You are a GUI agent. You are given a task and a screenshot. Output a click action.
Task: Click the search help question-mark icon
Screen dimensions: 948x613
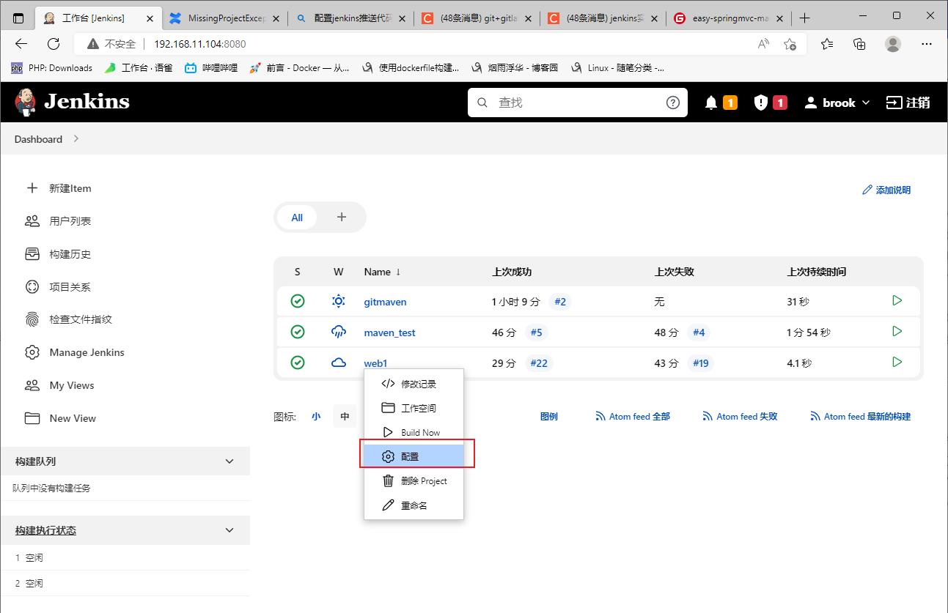pyautogui.click(x=673, y=103)
